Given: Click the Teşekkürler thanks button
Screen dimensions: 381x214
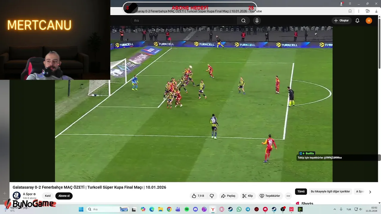Looking at the screenshot, I should tap(270, 196).
